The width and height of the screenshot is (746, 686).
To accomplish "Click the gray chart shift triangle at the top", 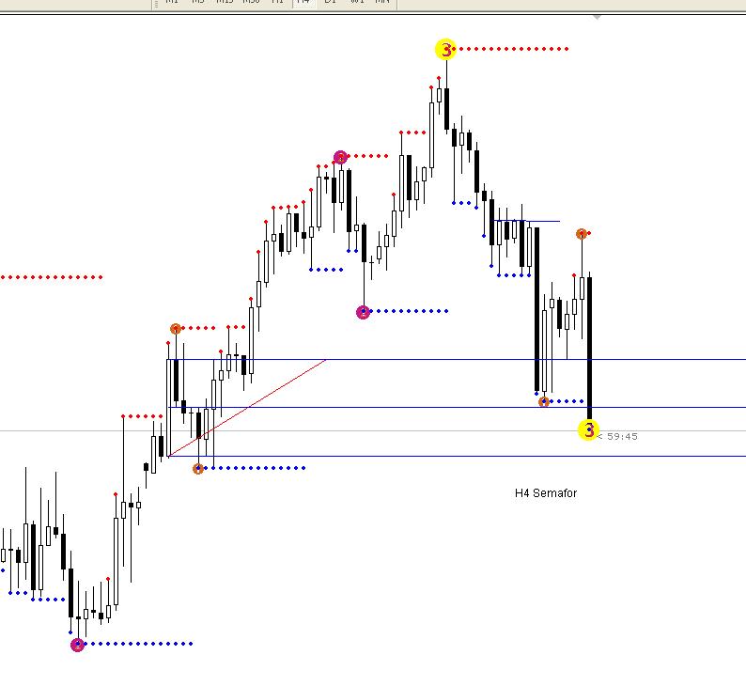I will click(598, 18).
